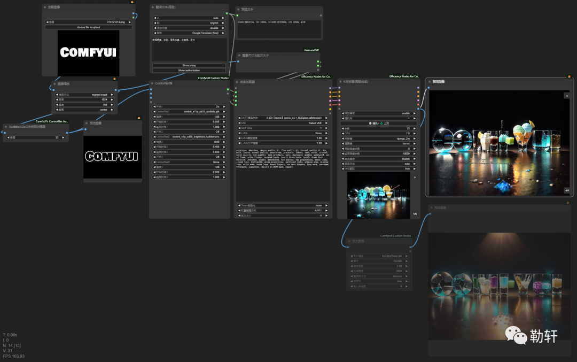
Task: Click title dot of node containing Show proxy
Action: [x=153, y=7]
